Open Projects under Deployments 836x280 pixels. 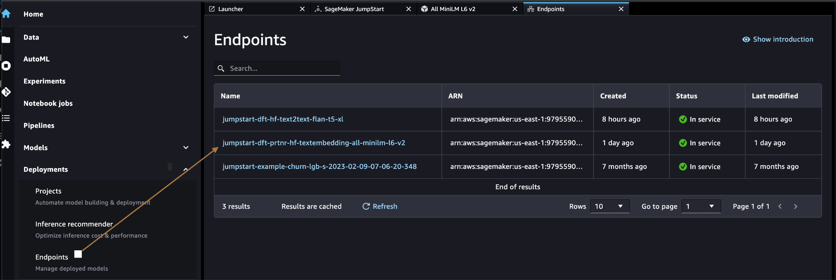48,191
